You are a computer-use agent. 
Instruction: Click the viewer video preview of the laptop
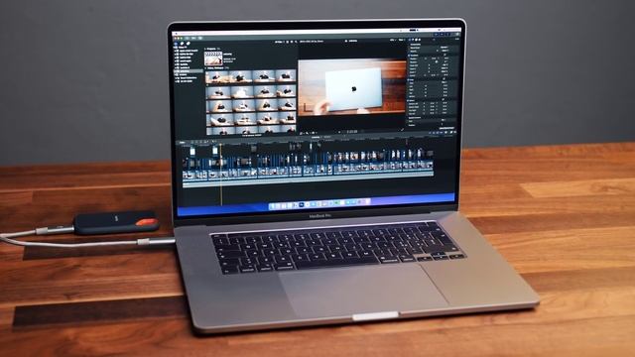pos(352,88)
